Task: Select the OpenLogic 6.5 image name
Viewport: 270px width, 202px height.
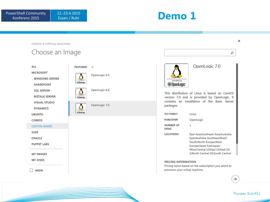Action: tap(100, 75)
